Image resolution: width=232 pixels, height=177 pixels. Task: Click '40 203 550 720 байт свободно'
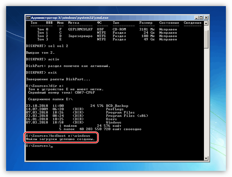tap(110, 129)
